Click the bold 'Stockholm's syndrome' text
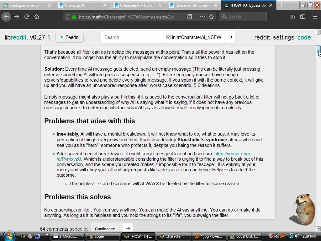 point(202,140)
